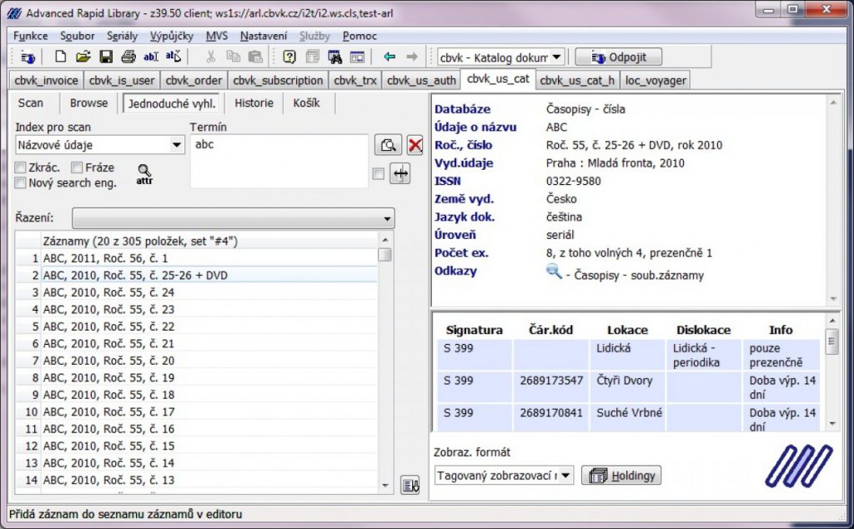Clear search with the red X button
Viewport: 854px width, 529px height.
coord(414,145)
